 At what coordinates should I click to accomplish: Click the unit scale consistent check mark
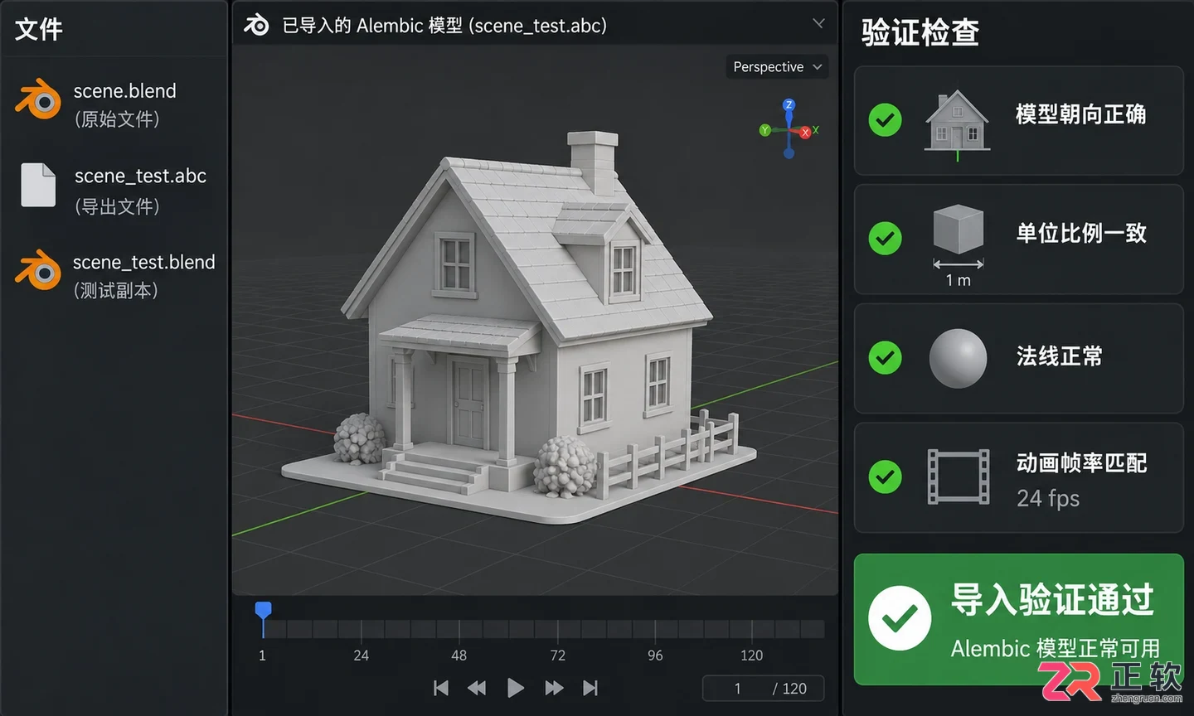click(x=886, y=239)
